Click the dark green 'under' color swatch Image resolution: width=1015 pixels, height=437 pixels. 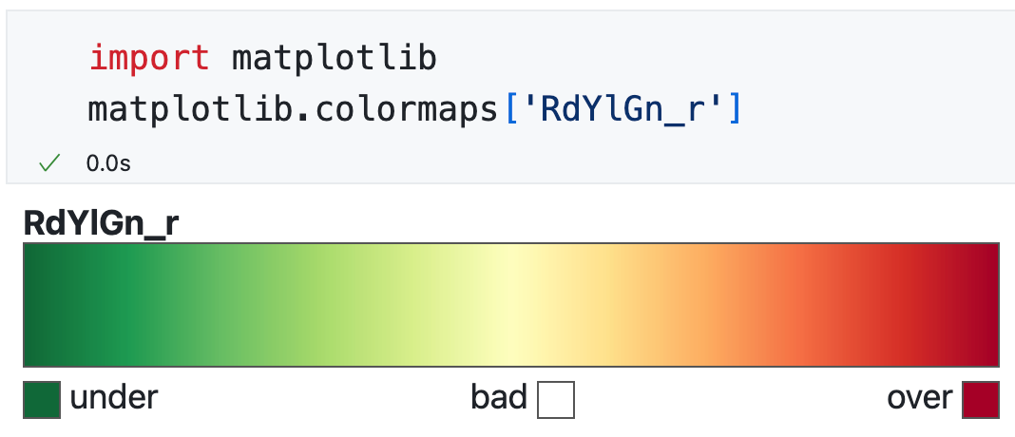(42, 399)
